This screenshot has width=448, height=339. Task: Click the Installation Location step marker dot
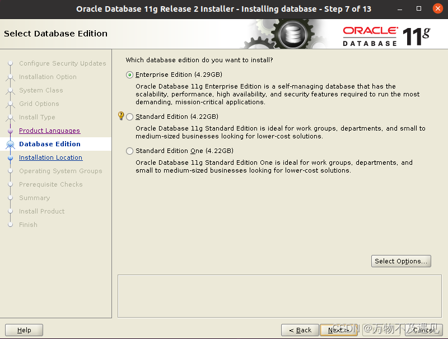tap(11, 158)
